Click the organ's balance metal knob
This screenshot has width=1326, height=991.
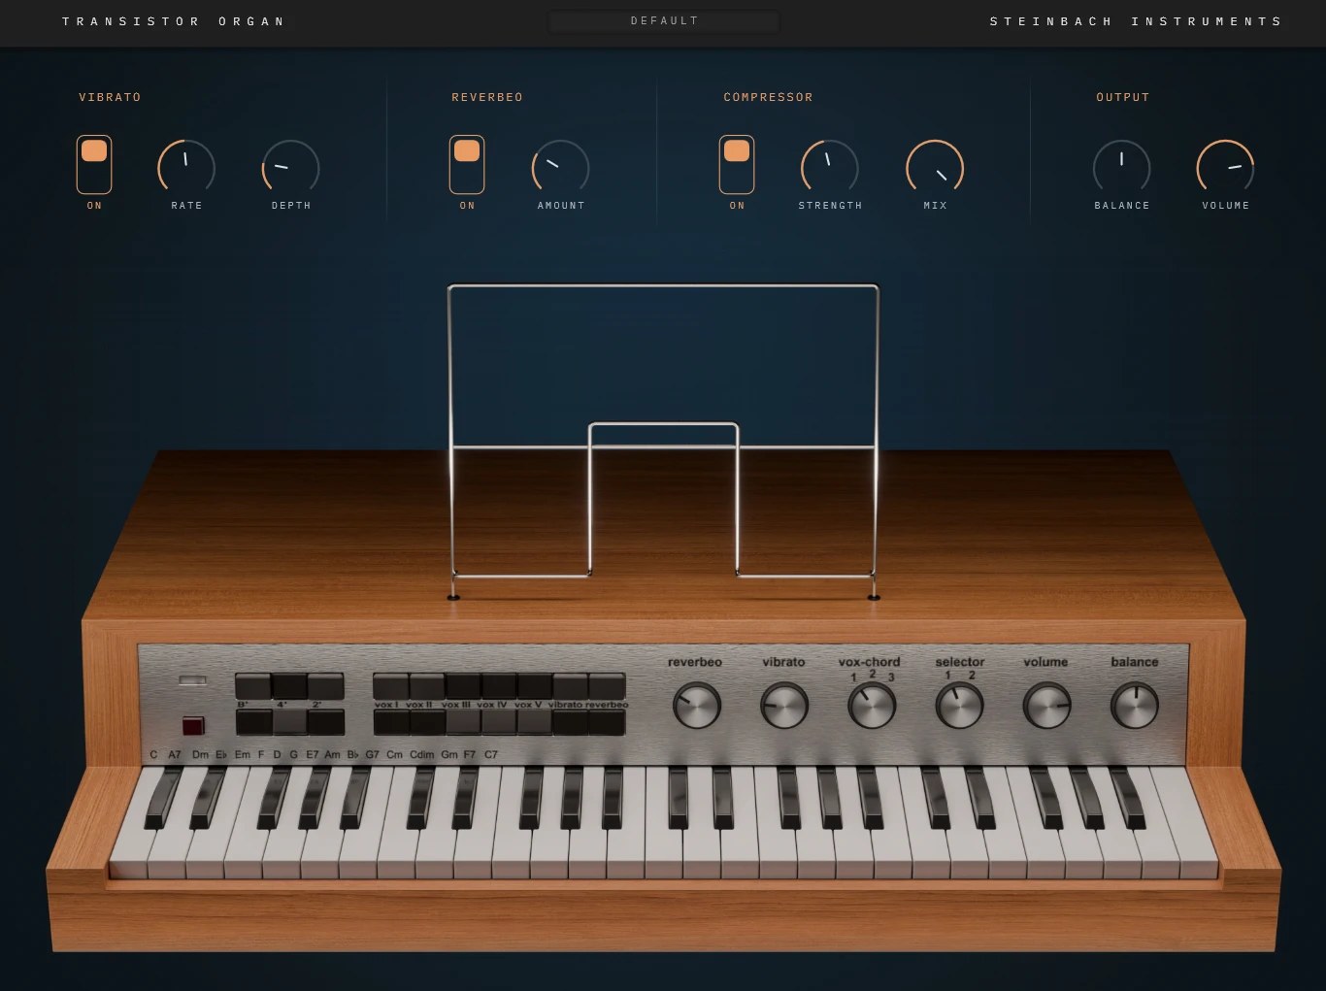tap(1134, 706)
